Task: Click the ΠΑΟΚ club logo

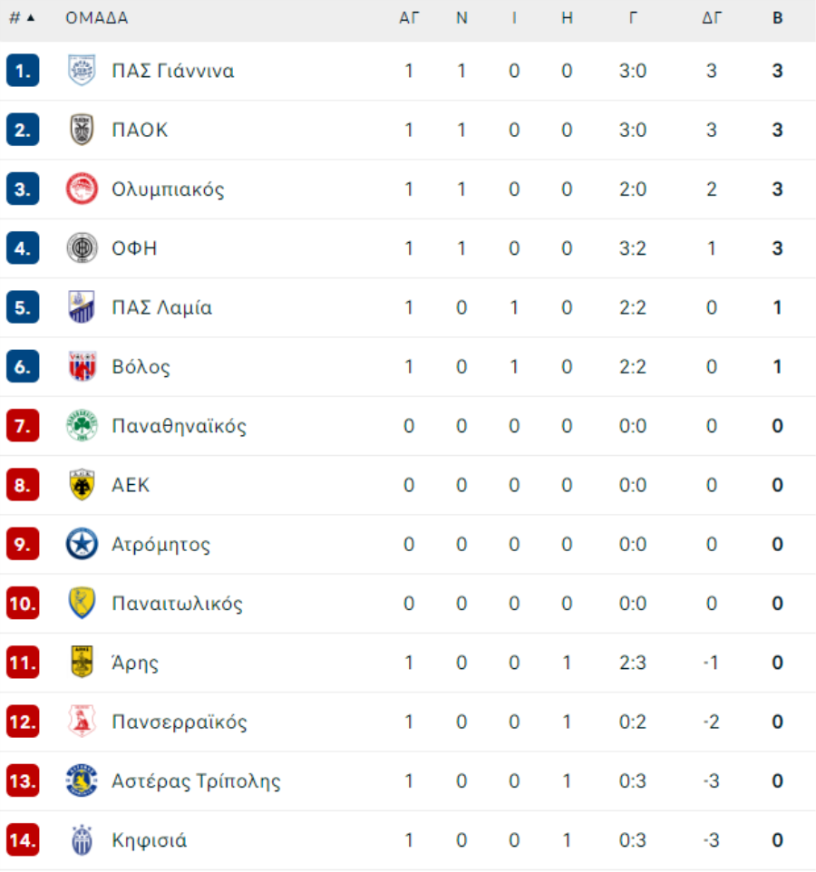Action: pyautogui.click(x=82, y=130)
